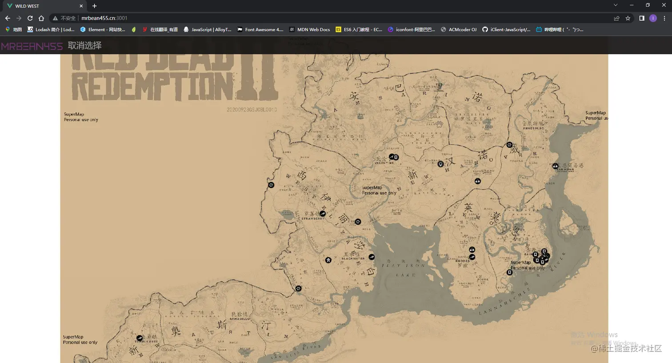The height and width of the screenshot is (363, 672).
Task: Focus the address bar showing mrbean455.cn:3001
Action: (x=342, y=18)
